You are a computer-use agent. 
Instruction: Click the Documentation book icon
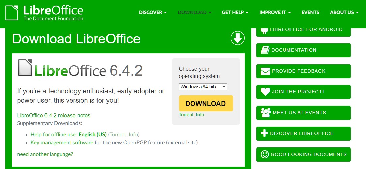(x=265, y=50)
